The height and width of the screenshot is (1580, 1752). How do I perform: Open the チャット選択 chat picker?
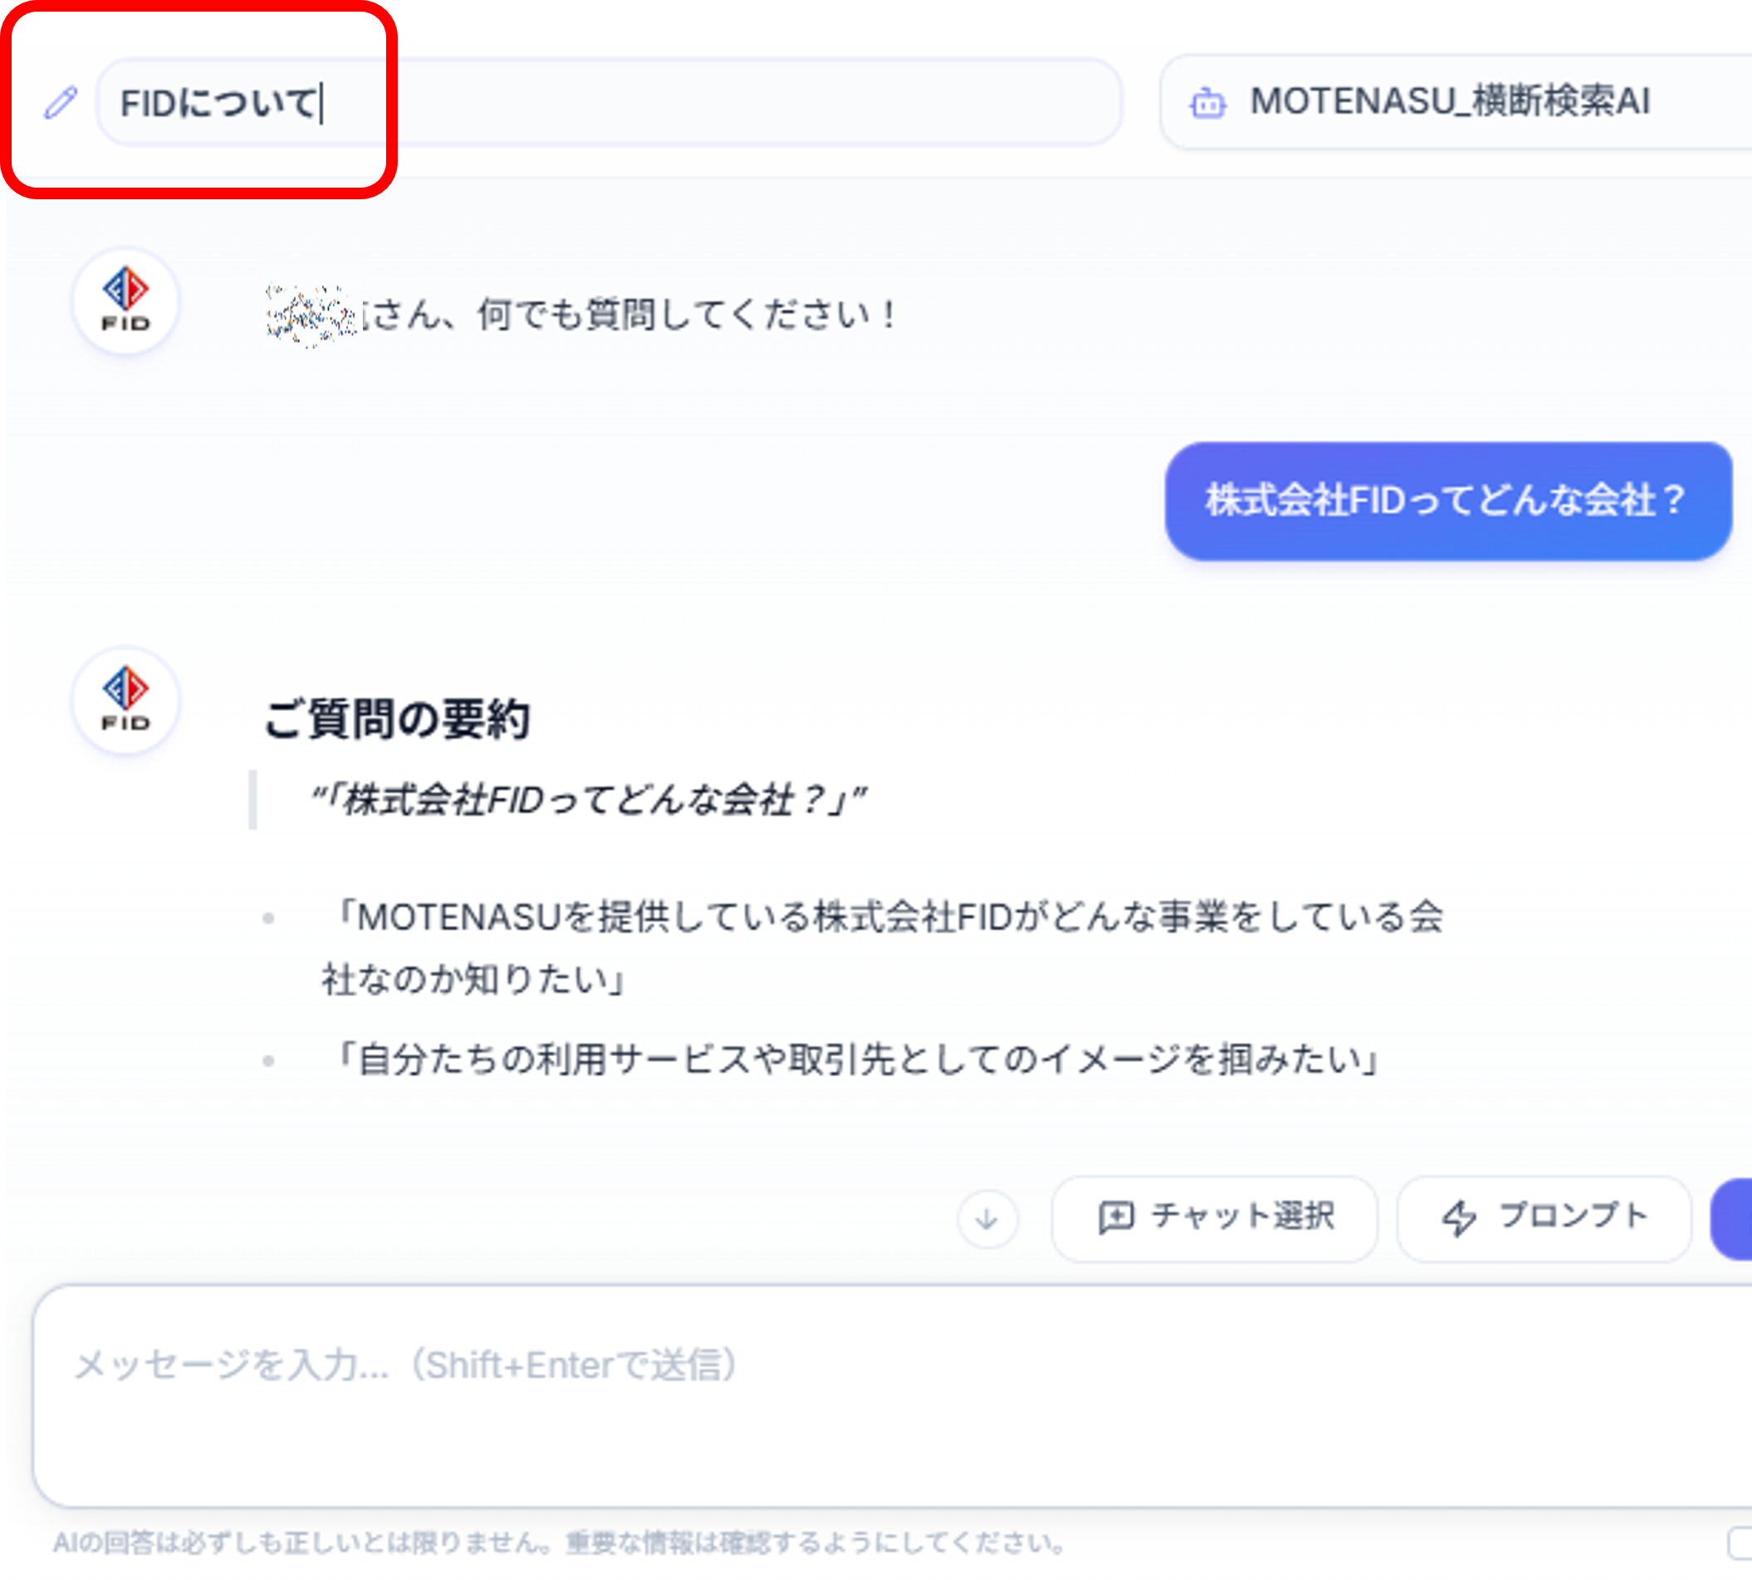1214,1217
